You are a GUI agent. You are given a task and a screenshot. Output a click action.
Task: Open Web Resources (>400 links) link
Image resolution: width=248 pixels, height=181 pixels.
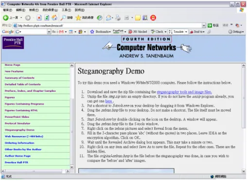click(24, 136)
